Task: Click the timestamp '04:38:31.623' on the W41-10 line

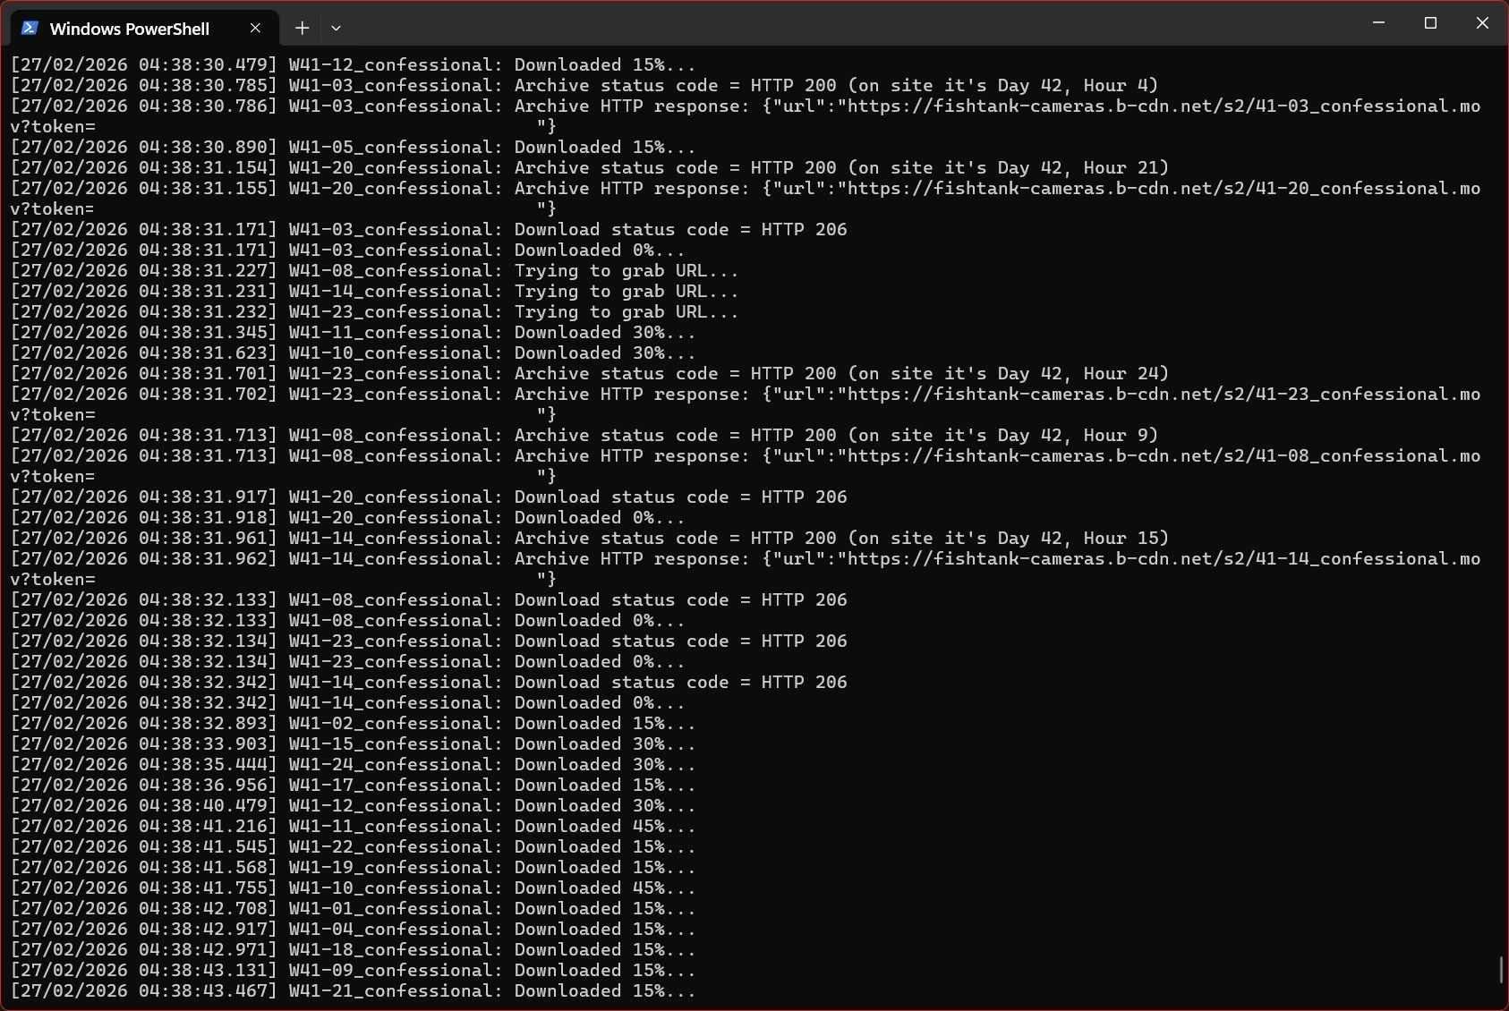Action: click(x=202, y=353)
